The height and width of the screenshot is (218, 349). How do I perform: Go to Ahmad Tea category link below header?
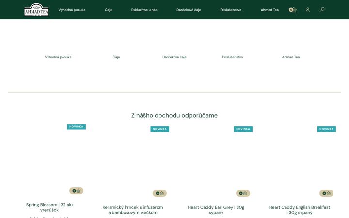coord(291,57)
